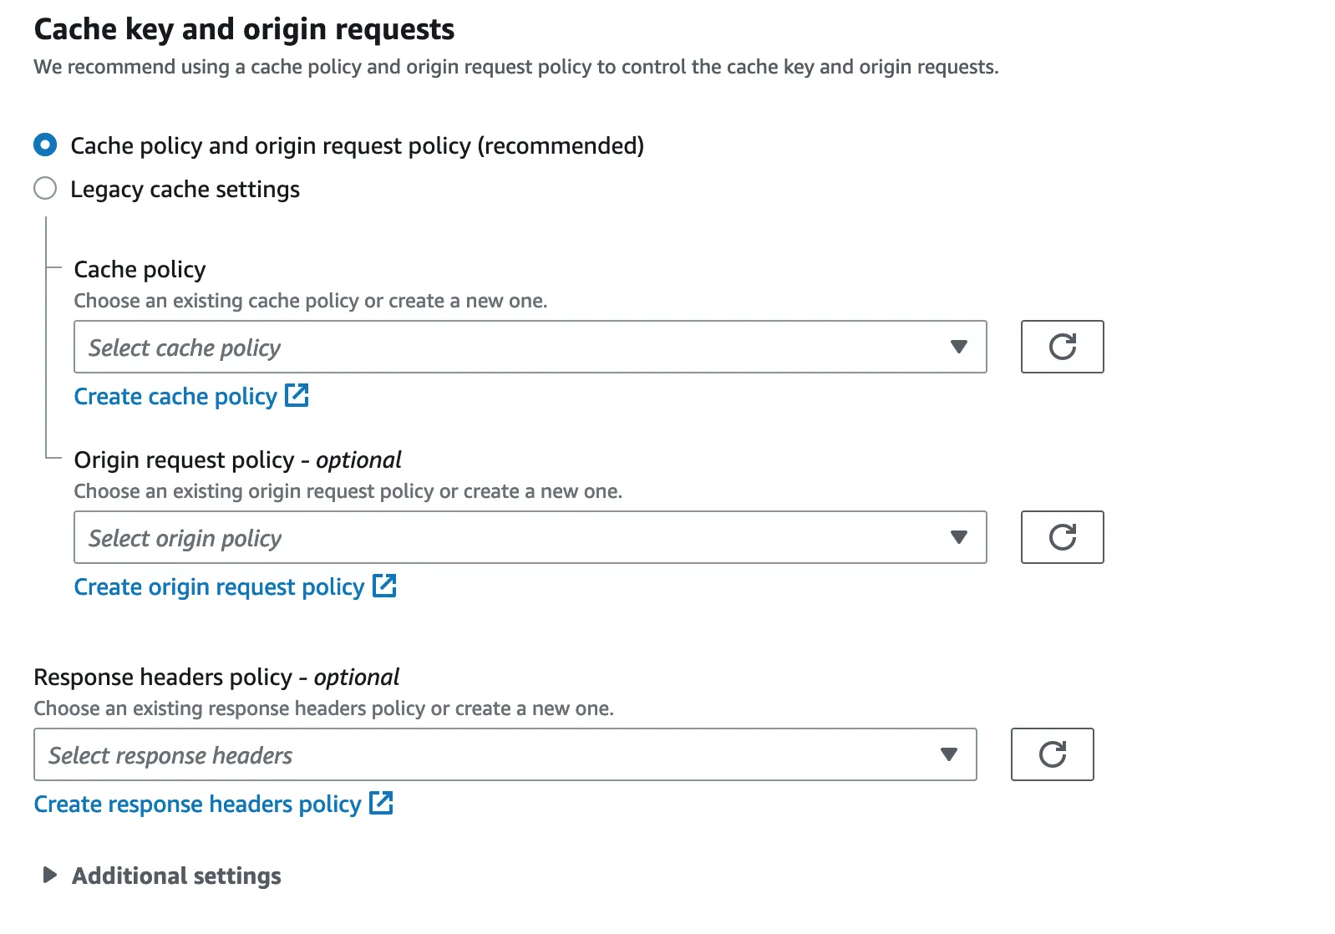The image size is (1335, 934).
Task: Select the Legacy cache settings radio button
Action: pos(45,189)
